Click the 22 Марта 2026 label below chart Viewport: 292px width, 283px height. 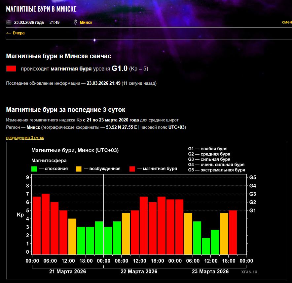click(139, 271)
